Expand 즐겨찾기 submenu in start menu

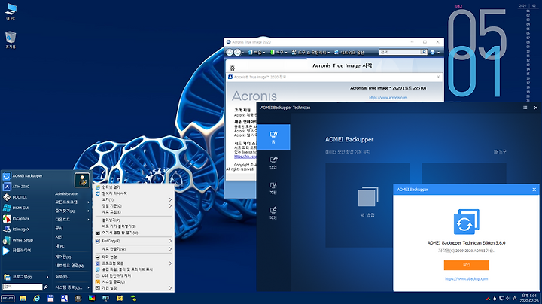click(x=72, y=211)
